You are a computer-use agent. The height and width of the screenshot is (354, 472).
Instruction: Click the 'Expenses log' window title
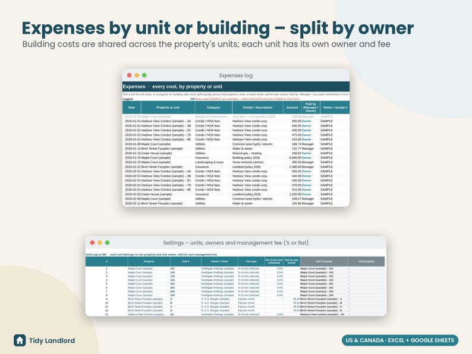click(236, 75)
